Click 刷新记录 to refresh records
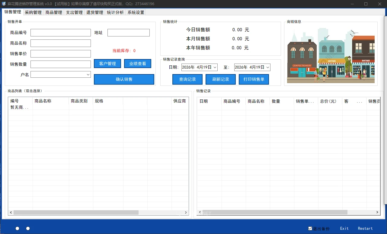387x234 pixels. (220, 79)
